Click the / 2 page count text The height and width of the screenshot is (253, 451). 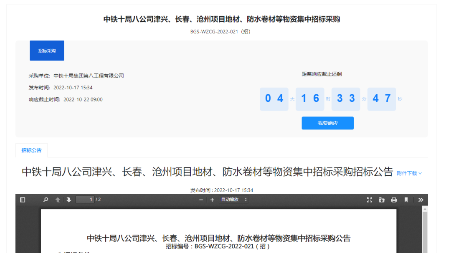coord(98,200)
